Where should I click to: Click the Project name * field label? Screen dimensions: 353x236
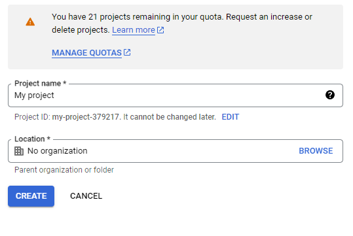point(41,84)
